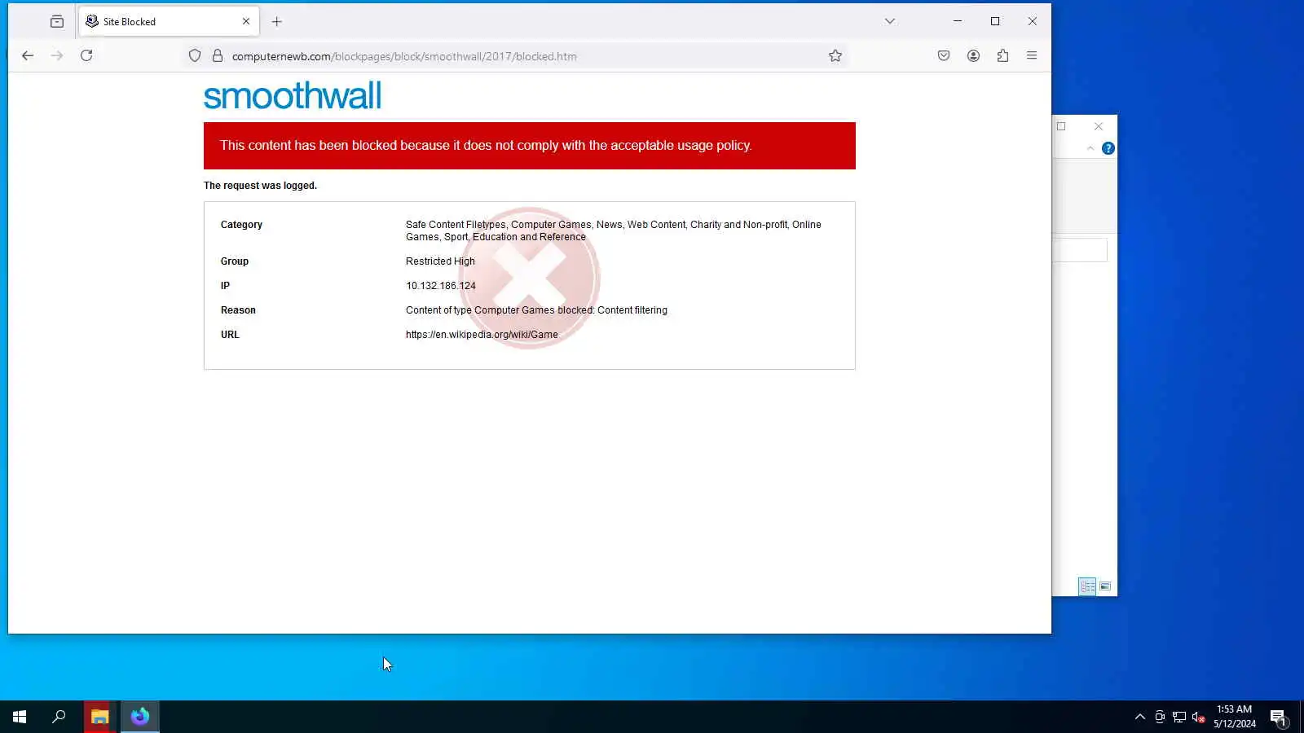The height and width of the screenshot is (733, 1304).
Task: Click 'Restricted High' group value
Action: pos(440,261)
